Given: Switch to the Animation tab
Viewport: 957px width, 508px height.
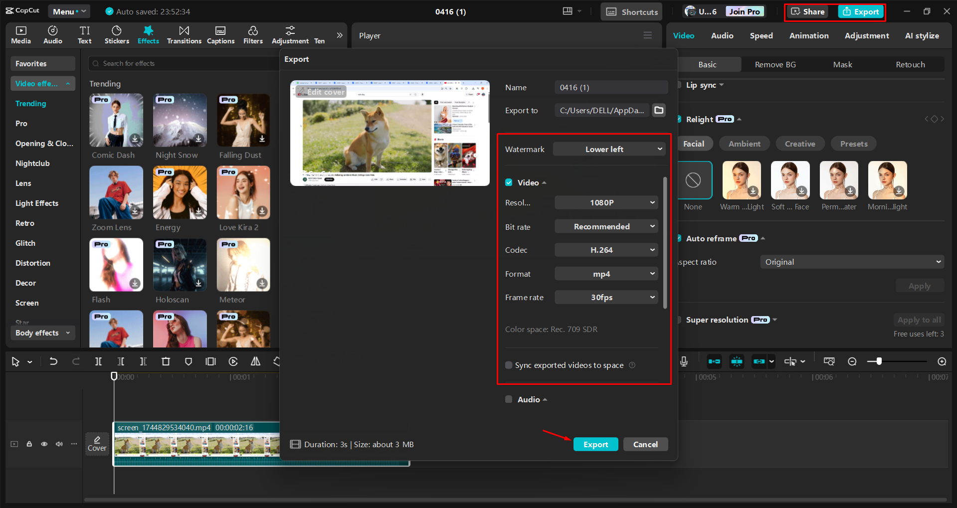Looking at the screenshot, I should [x=808, y=35].
